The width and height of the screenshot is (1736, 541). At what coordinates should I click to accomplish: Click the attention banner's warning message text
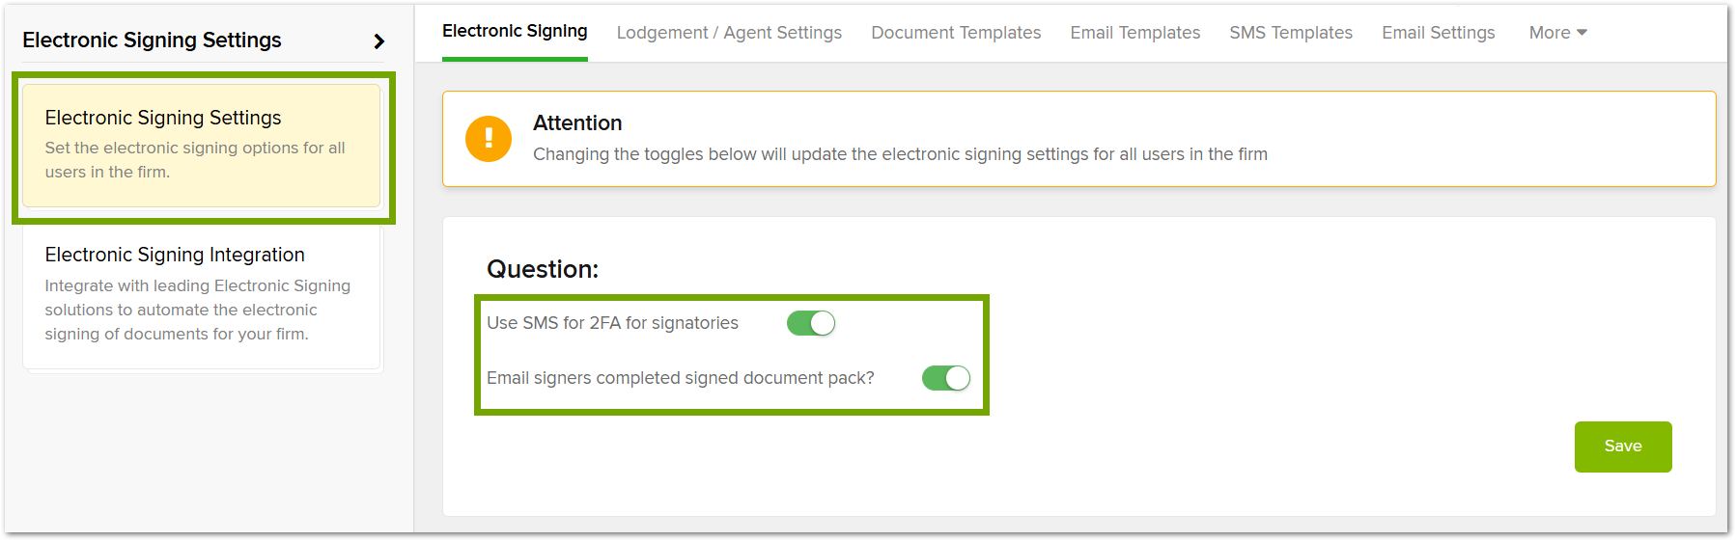[x=900, y=154]
